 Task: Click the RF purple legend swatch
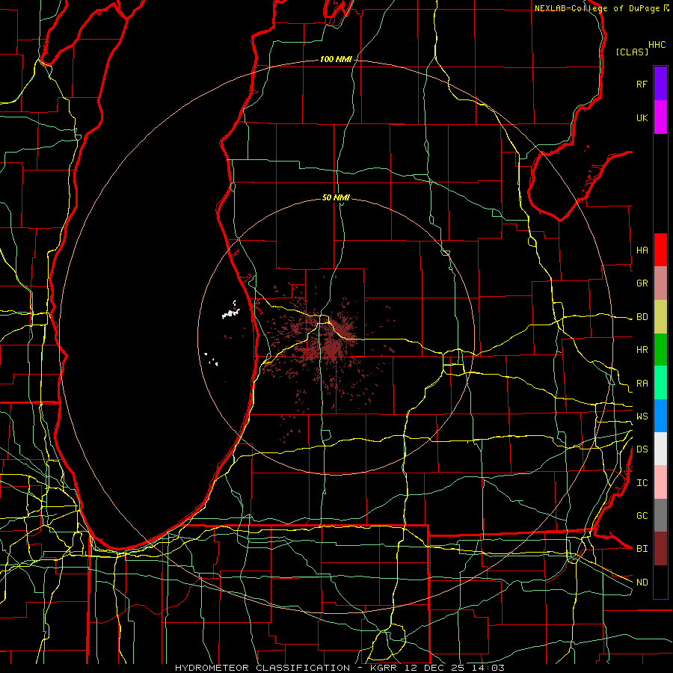660,84
